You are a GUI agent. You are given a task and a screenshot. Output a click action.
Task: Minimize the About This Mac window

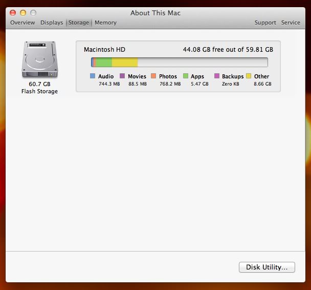pyautogui.click(x=23, y=13)
